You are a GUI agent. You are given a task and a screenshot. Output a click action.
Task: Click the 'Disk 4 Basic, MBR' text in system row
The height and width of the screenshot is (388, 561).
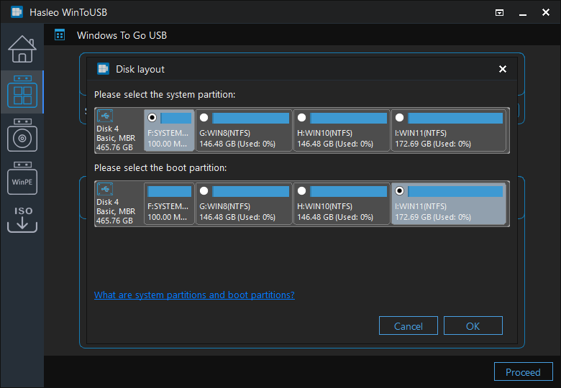pyautogui.click(x=116, y=133)
